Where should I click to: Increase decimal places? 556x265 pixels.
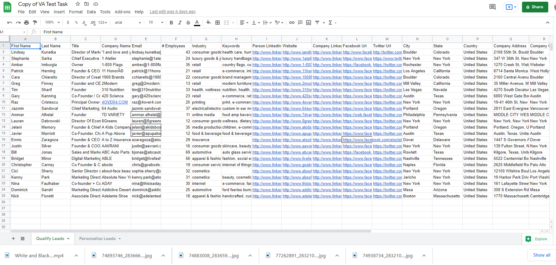pos(93,22)
